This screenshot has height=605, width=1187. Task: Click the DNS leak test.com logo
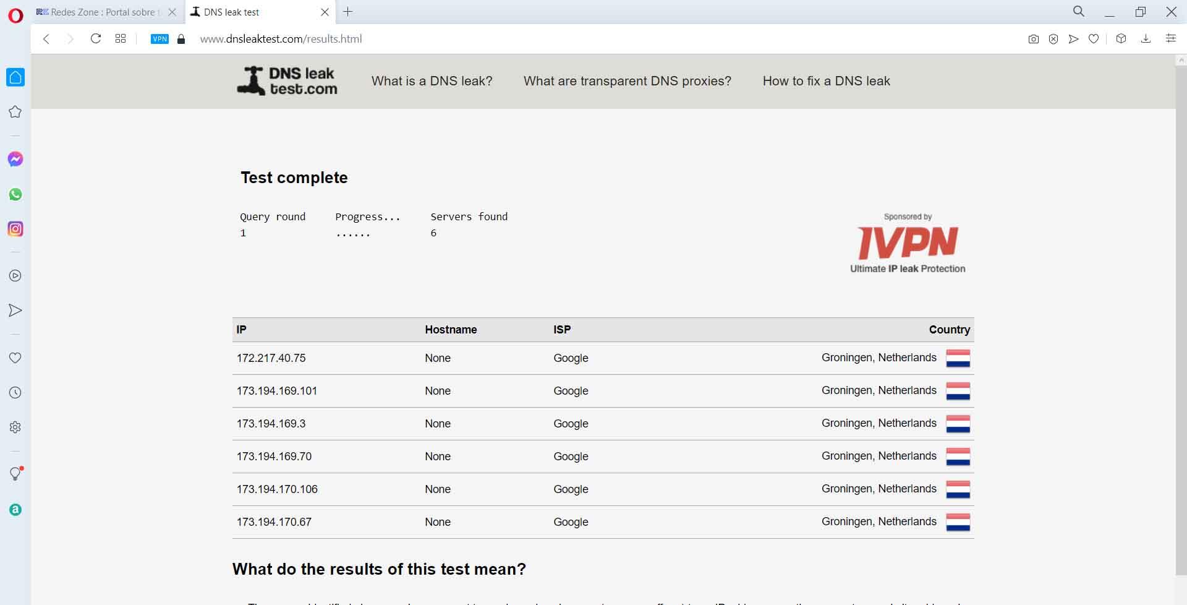[287, 81]
